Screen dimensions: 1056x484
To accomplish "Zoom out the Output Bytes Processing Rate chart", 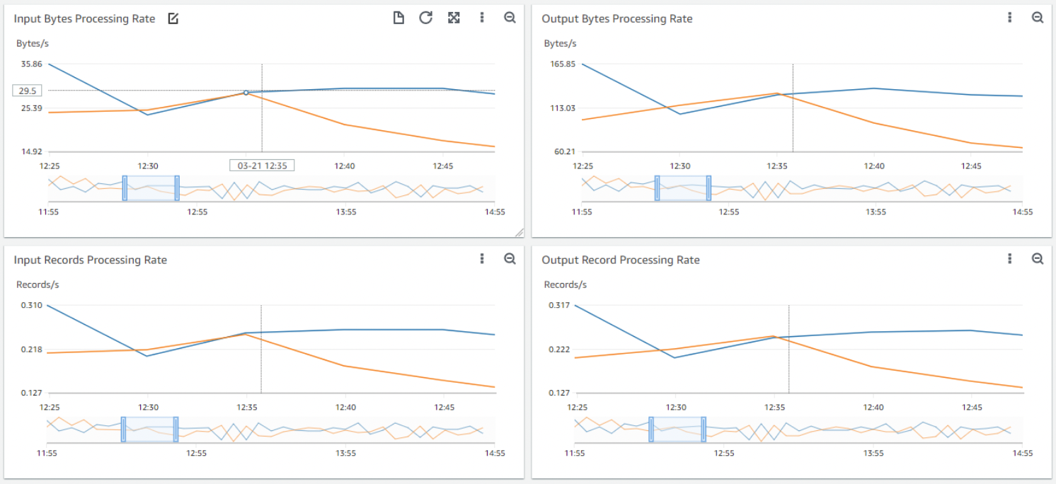I will (1038, 17).
